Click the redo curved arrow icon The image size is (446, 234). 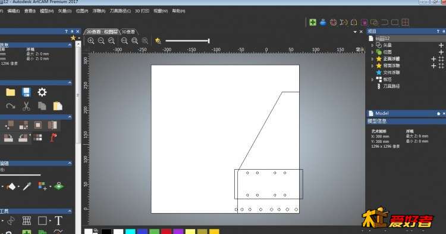click(x=11, y=106)
